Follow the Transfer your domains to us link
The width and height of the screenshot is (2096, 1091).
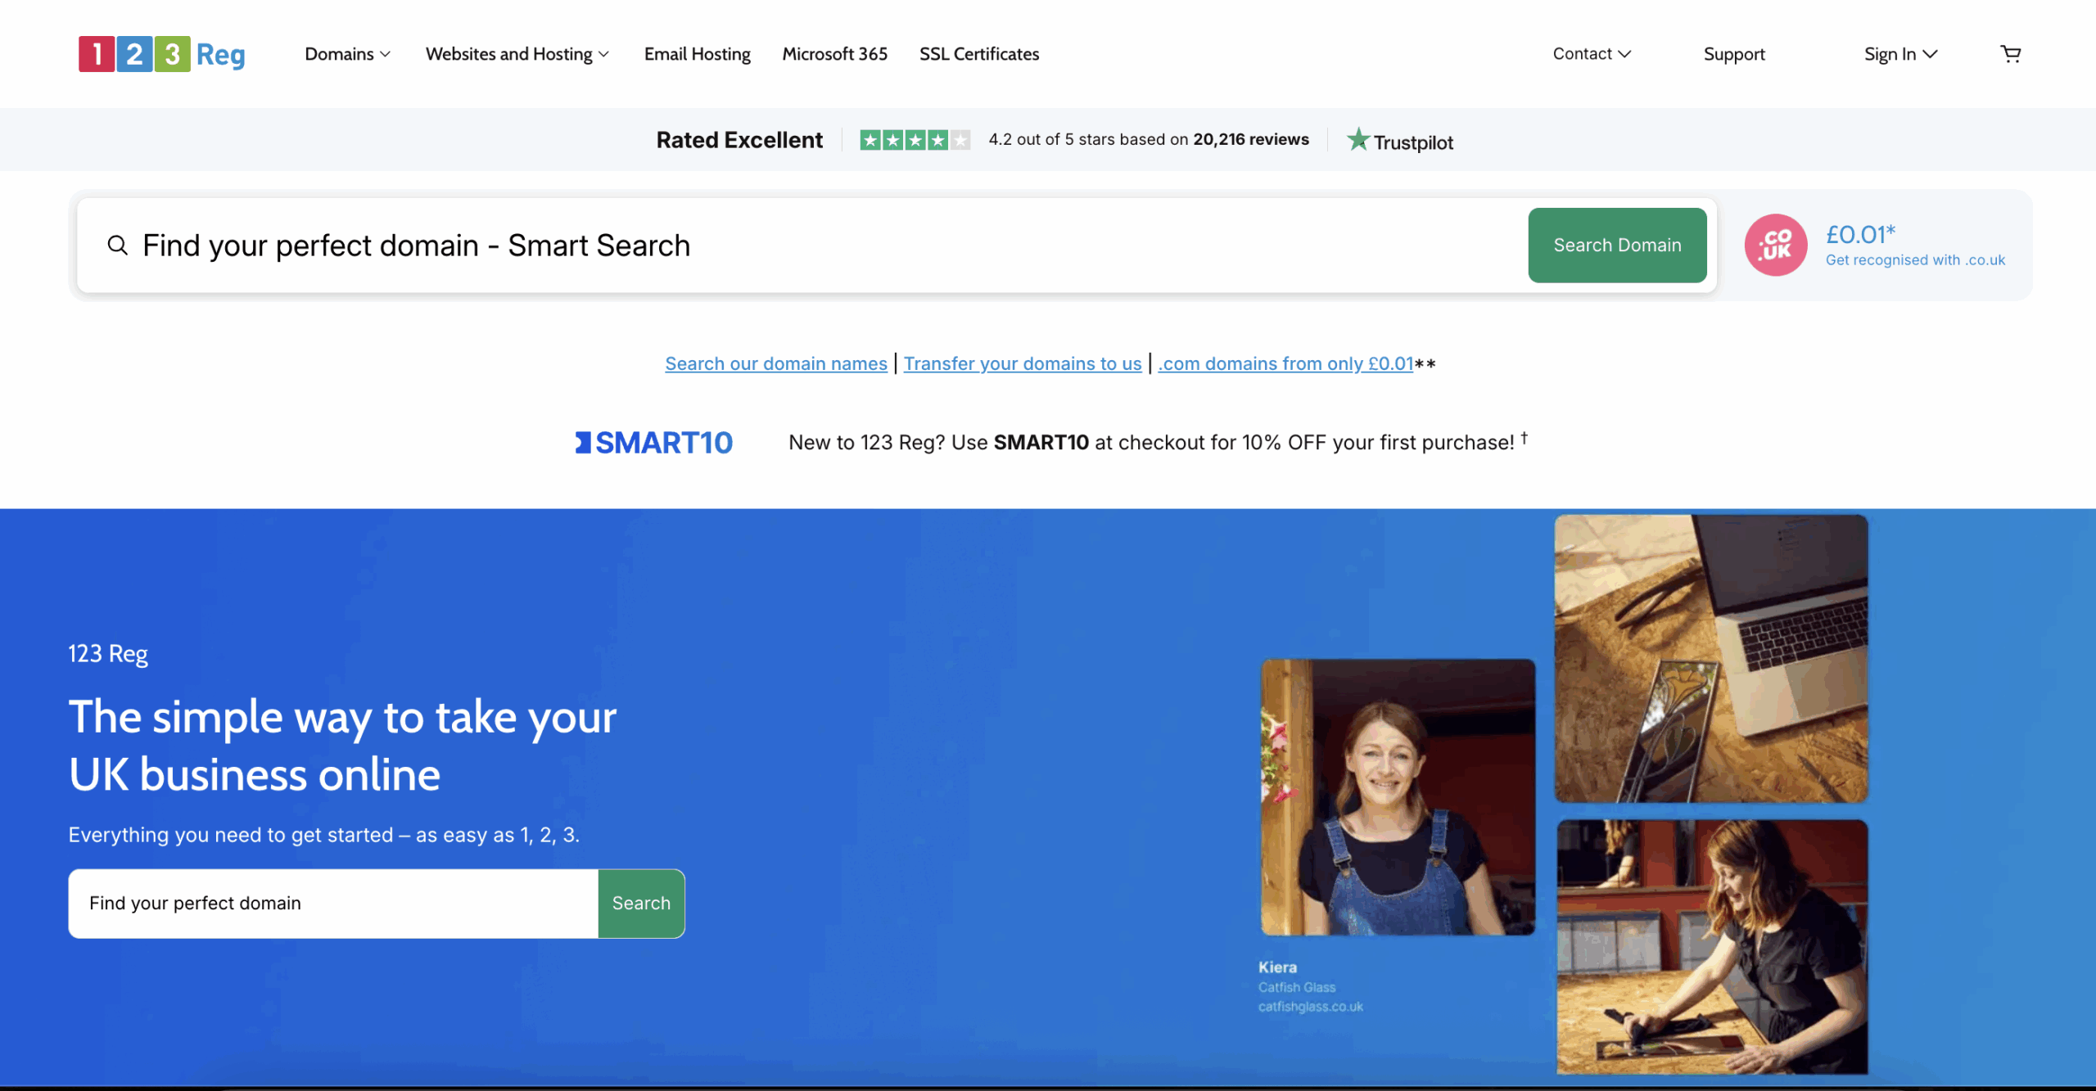click(1022, 363)
